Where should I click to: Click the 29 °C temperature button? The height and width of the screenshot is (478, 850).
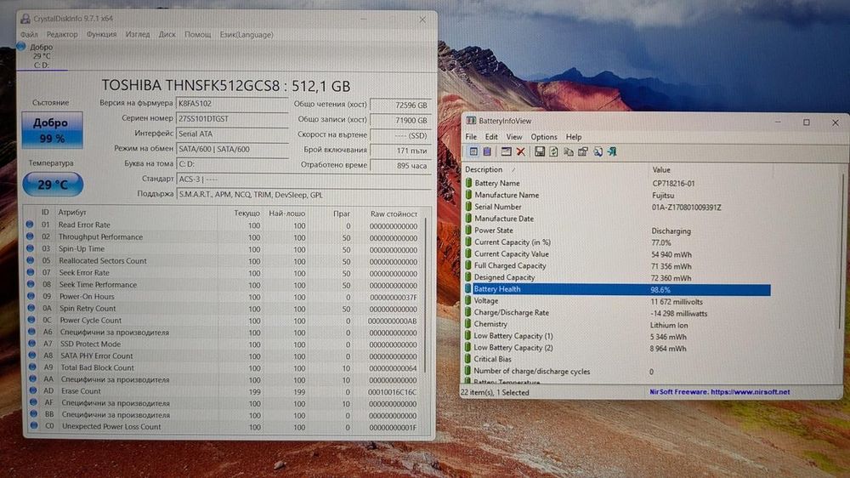(x=53, y=185)
